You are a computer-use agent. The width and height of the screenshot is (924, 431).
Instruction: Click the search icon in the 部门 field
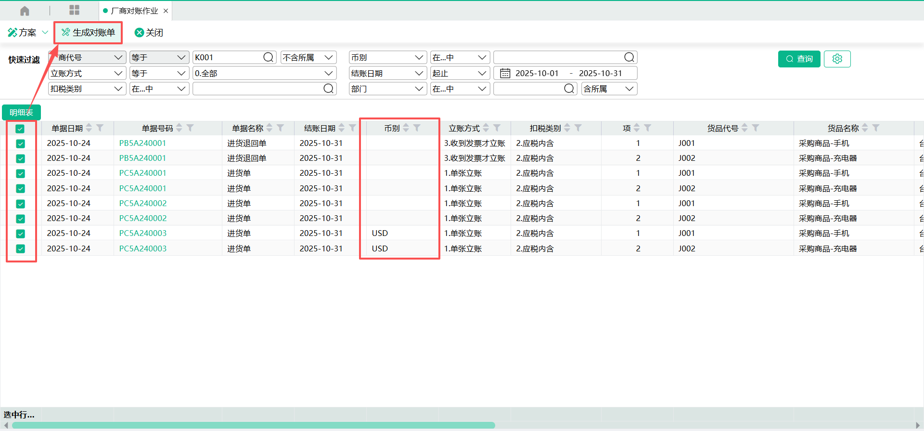[569, 89]
